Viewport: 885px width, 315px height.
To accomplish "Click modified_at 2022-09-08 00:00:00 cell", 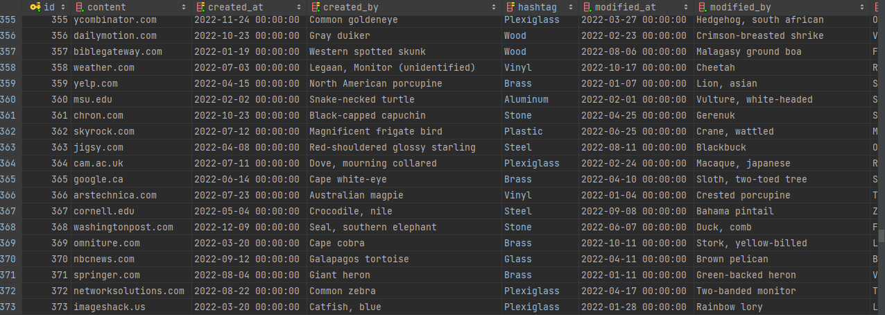I will (x=636, y=211).
